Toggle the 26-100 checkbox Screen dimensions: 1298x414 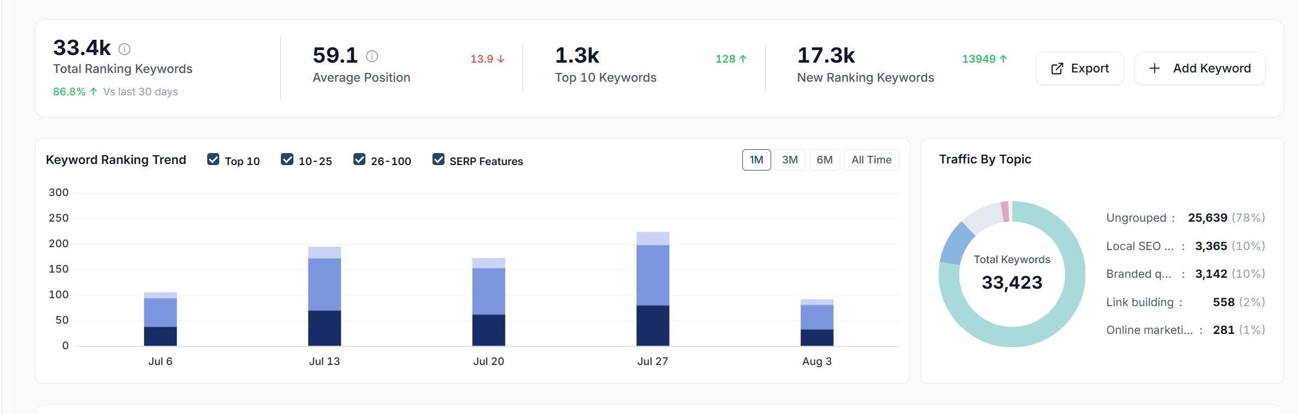point(359,159)
